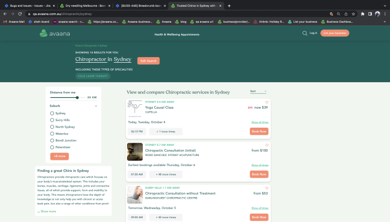Select 07:00 AM time slot
The width and height of the screenshot is (390, 222).
(137, 174)
